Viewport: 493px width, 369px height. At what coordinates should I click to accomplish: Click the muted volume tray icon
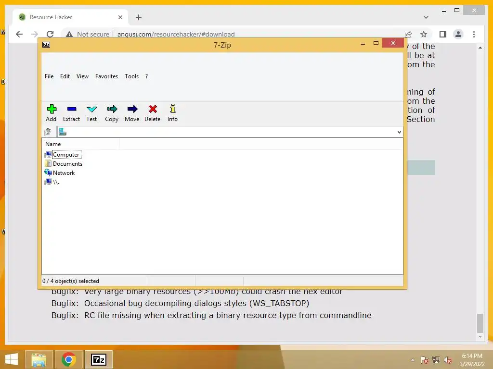(448, 360)
